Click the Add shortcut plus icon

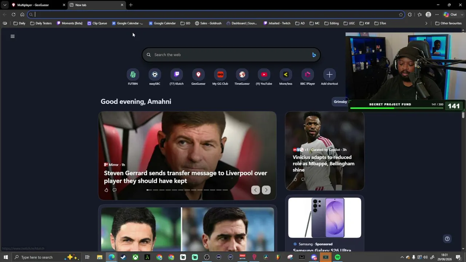(x=329, y=75)
